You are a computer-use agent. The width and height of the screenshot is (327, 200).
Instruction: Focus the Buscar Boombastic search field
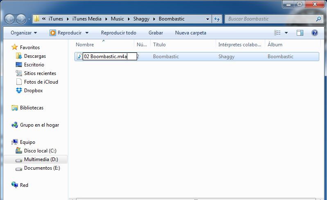click(x=270, y=19)
